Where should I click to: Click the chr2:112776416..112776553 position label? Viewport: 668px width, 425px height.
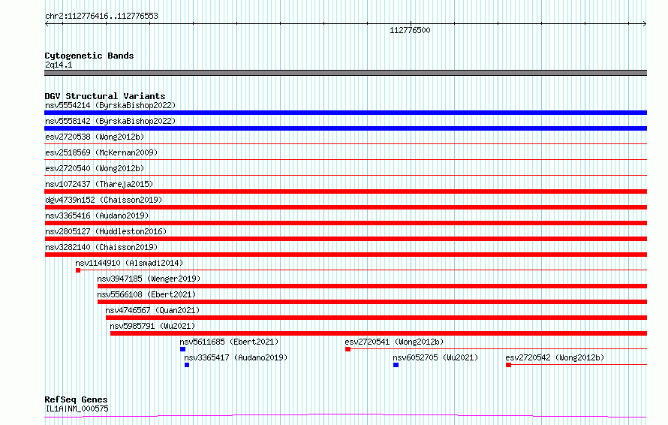101,16
